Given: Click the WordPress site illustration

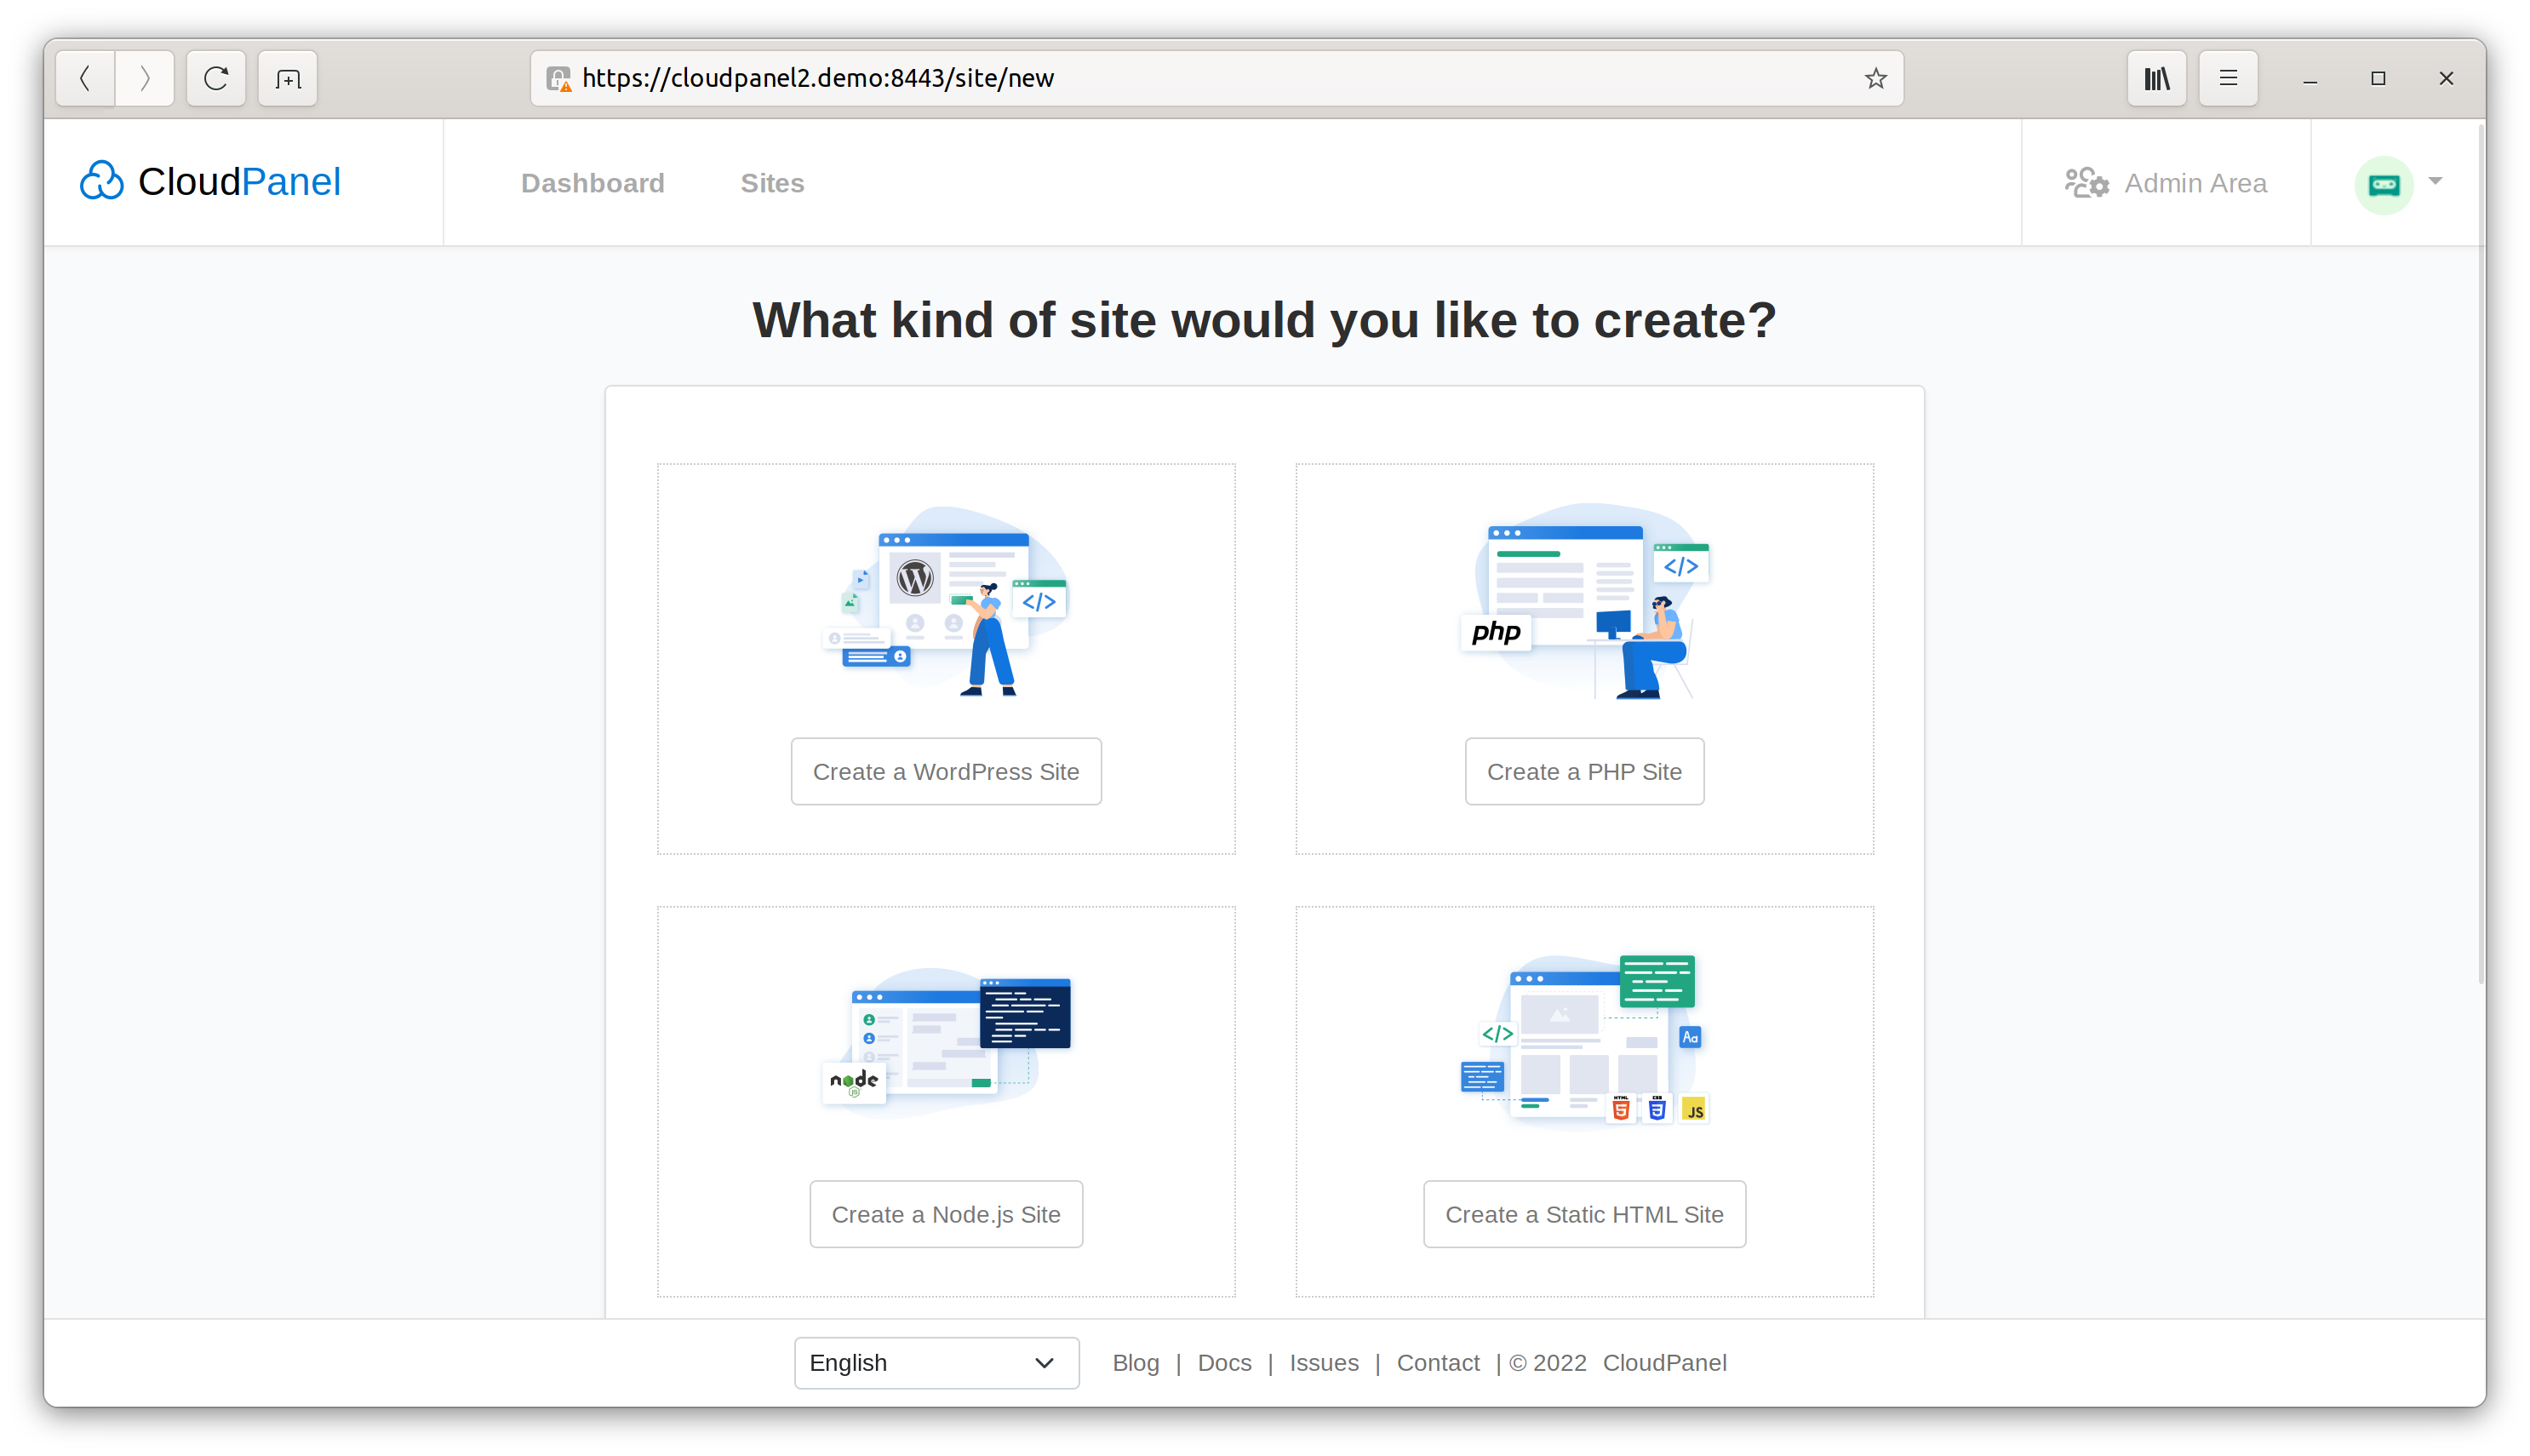Looking at the screenshot, I should 946,601.
